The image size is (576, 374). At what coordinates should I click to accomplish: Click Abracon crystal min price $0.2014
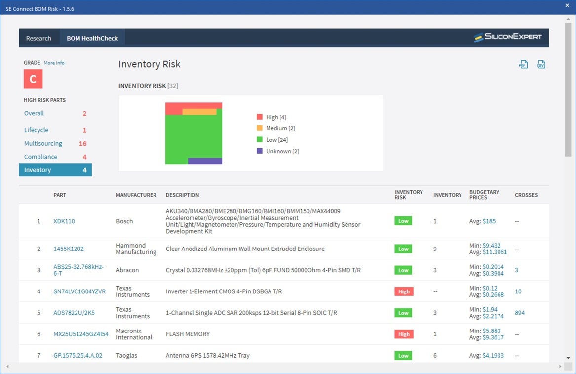pyautogui.click(x=493, y=267)
